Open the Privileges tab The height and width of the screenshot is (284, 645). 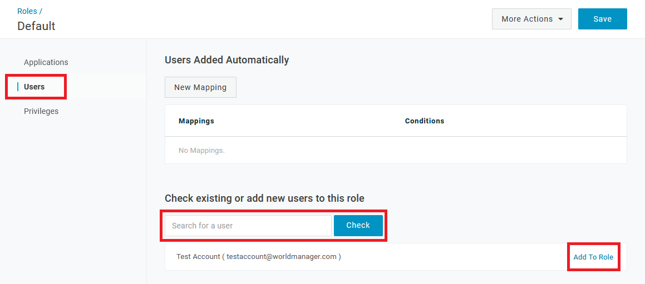coord(41,111)
